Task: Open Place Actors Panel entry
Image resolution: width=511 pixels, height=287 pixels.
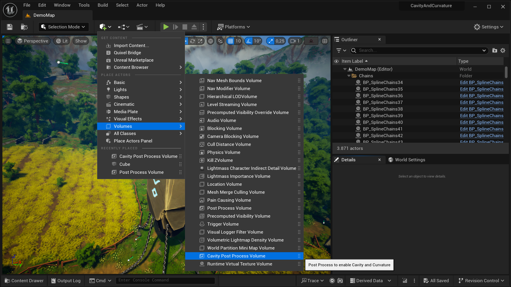Action: tap(141, 141)
